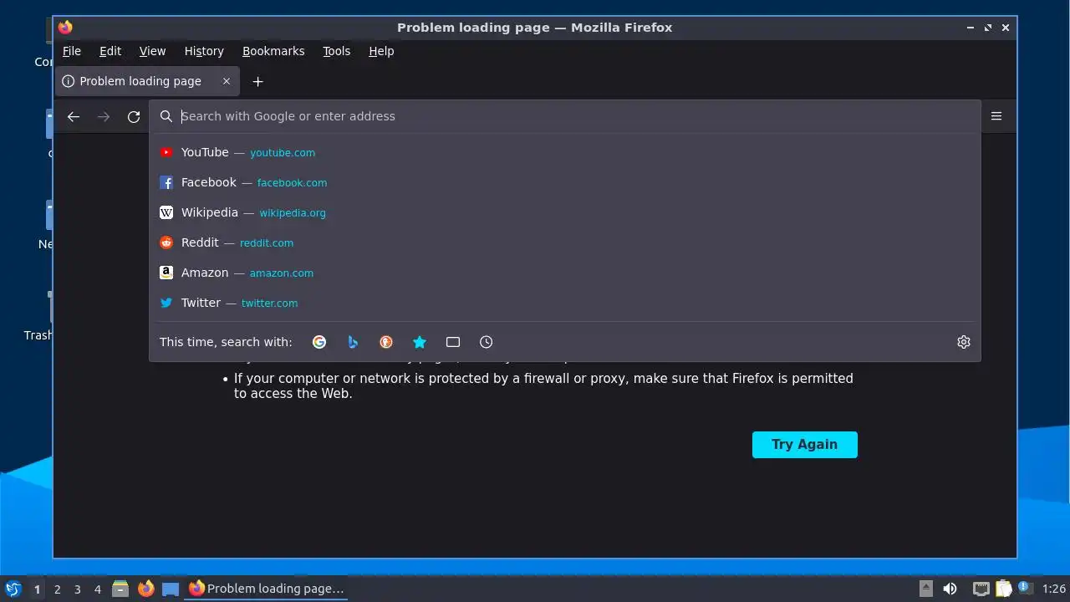
Task: Launch Firefox from taskbar quick launch
Action: [x=146, y=589]
